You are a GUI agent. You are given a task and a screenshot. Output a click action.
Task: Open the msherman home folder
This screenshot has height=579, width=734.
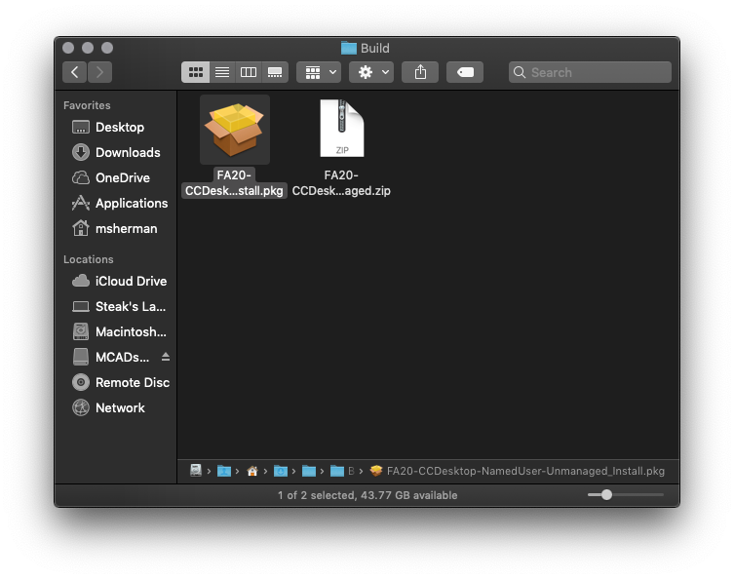click(x=116, y=228)
